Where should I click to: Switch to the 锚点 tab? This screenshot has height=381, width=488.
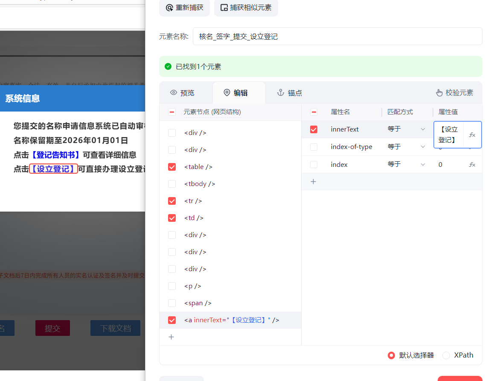tap(290, 93)
